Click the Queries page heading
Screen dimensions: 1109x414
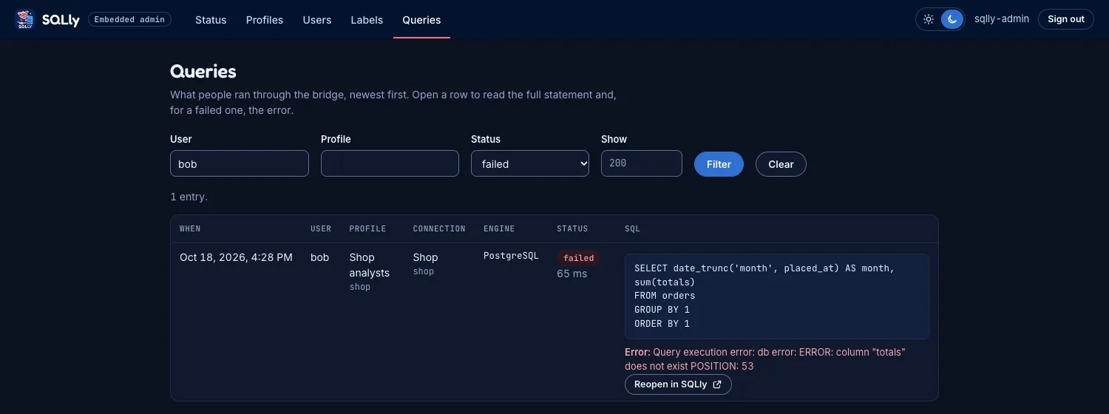pos(203,72)
